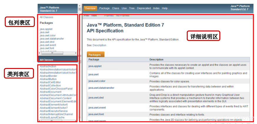Click the 'Java™ Platform, Standard Edition 7' page heading

click(125, 25)
